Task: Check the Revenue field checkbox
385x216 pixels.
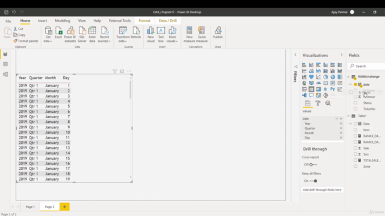Action: [356, 97]
